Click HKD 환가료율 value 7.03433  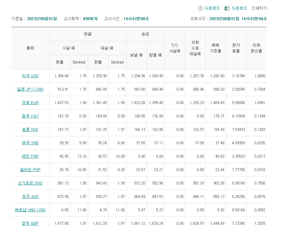pyautogui.click(x=238, y=129)
